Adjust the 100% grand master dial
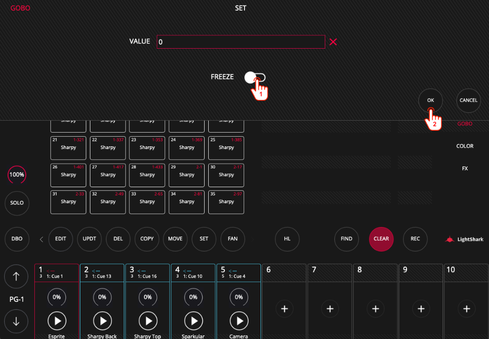 [17, 175]
